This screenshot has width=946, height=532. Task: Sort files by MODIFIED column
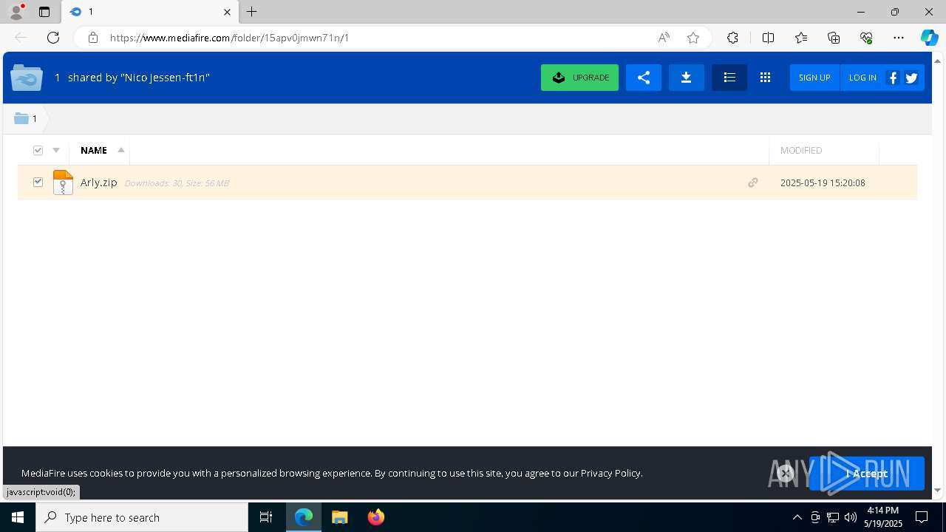coord(801,150)
